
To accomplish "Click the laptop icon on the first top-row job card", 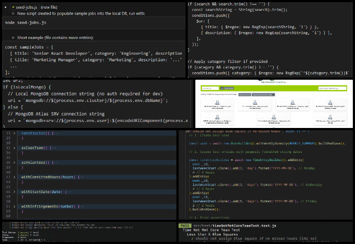I will 218,102.
